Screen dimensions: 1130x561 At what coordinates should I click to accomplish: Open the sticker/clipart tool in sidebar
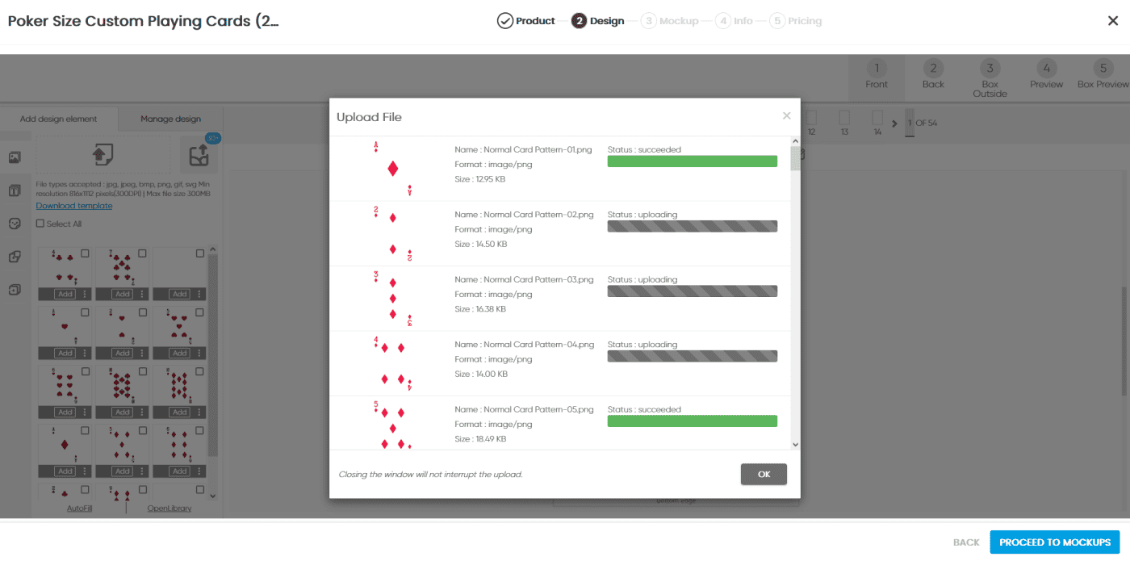point(15,224)
